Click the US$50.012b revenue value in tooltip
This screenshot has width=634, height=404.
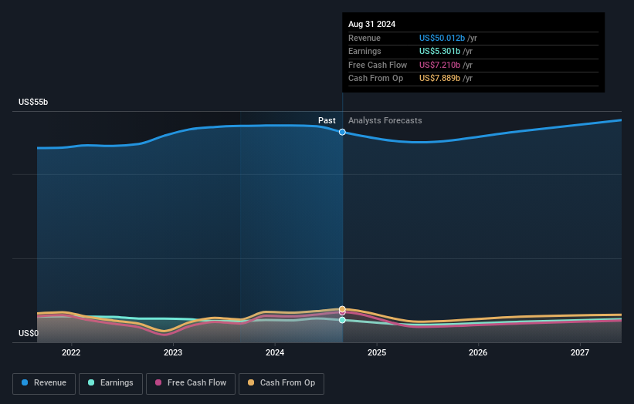442,38
